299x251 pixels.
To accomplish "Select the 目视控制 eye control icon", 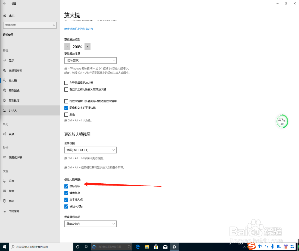I will (x=5, y=211).
